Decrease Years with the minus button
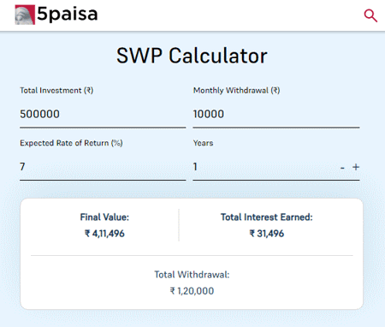The width and height of the screenshot is (385, 327). coord(342,168)
